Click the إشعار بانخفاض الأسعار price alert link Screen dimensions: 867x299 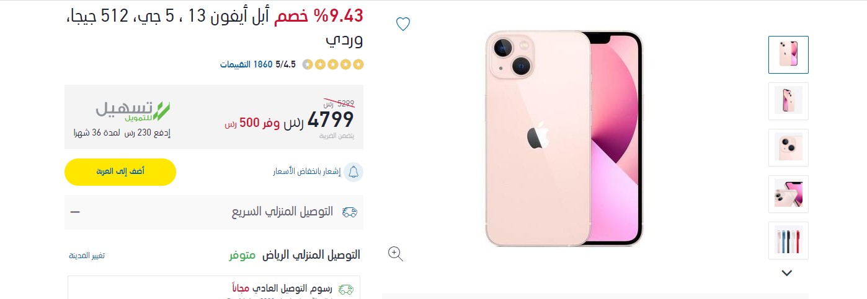pos(307,171)
